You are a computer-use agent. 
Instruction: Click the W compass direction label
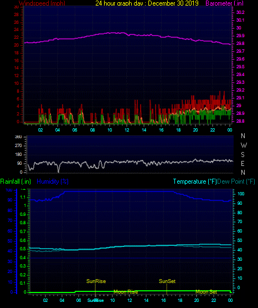[x=244, y=145]
